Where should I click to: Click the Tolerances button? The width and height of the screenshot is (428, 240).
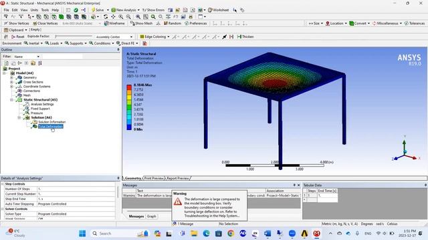tap(415, 23)
